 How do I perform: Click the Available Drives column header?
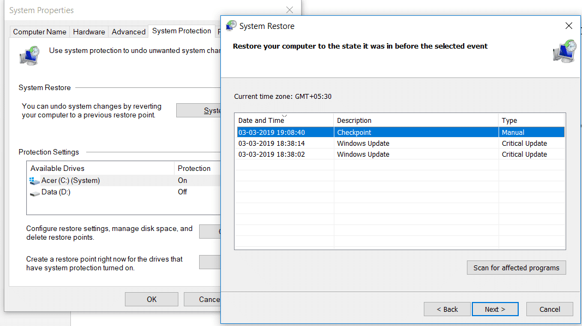click(x=100, y=168)
